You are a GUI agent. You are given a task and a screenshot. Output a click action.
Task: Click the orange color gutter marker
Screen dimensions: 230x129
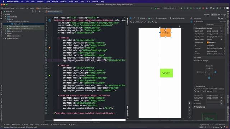pyautogui.click(x=50, y=48)
